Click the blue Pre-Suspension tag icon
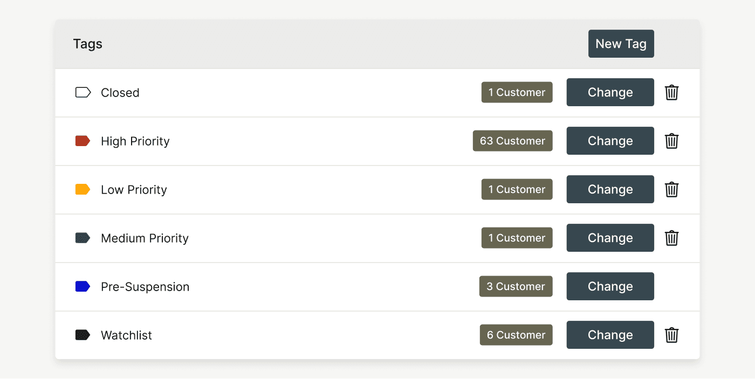 pos(83,287)
